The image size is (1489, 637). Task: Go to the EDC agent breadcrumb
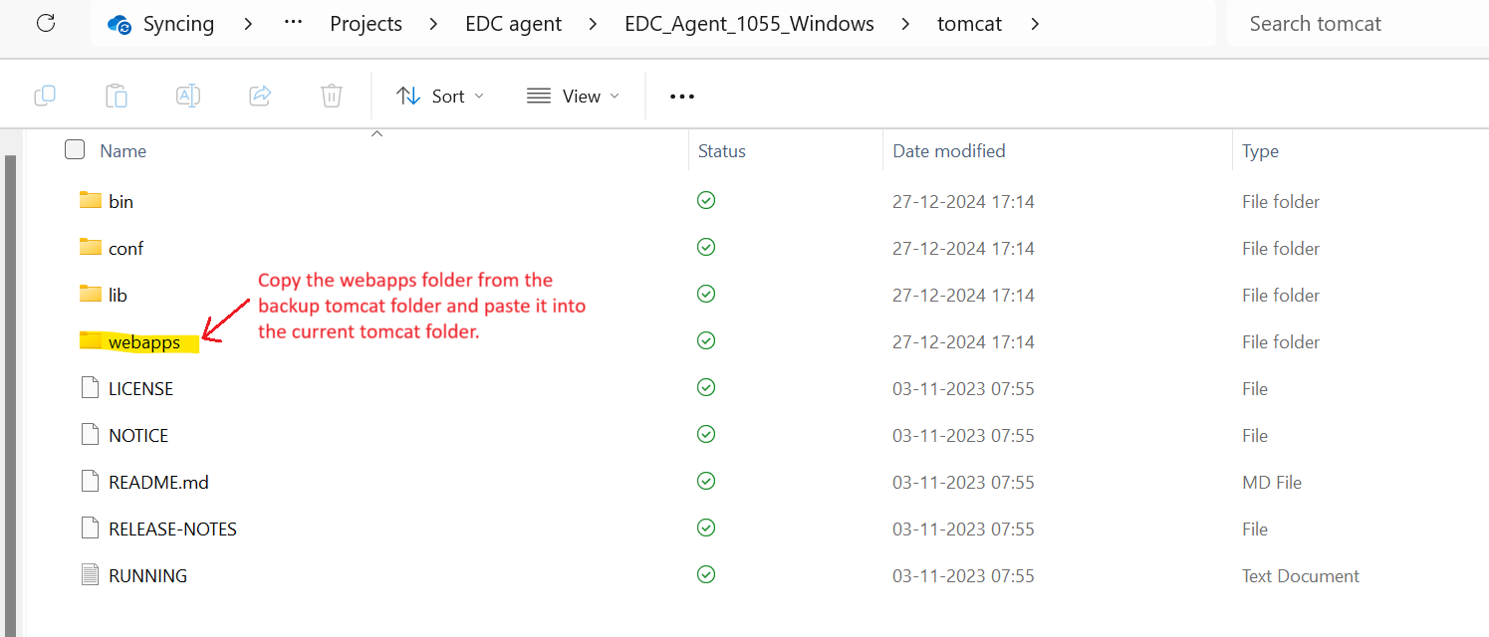[x=514, y=24]
